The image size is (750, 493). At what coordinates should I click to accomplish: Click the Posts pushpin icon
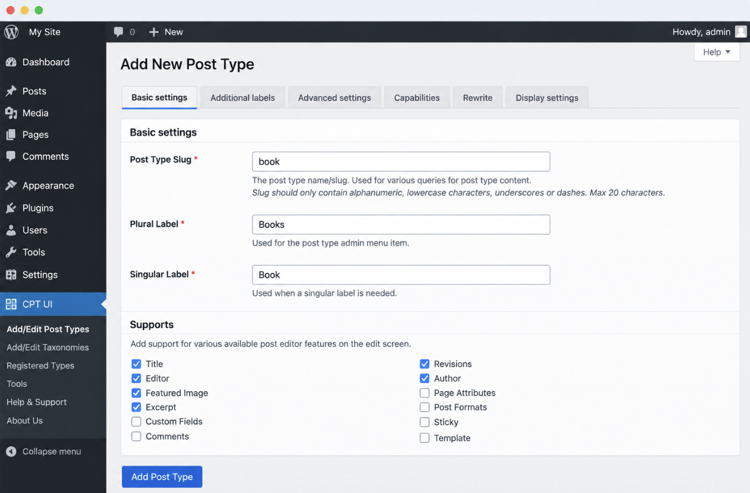pyautogui.click(x=11, y=91)
